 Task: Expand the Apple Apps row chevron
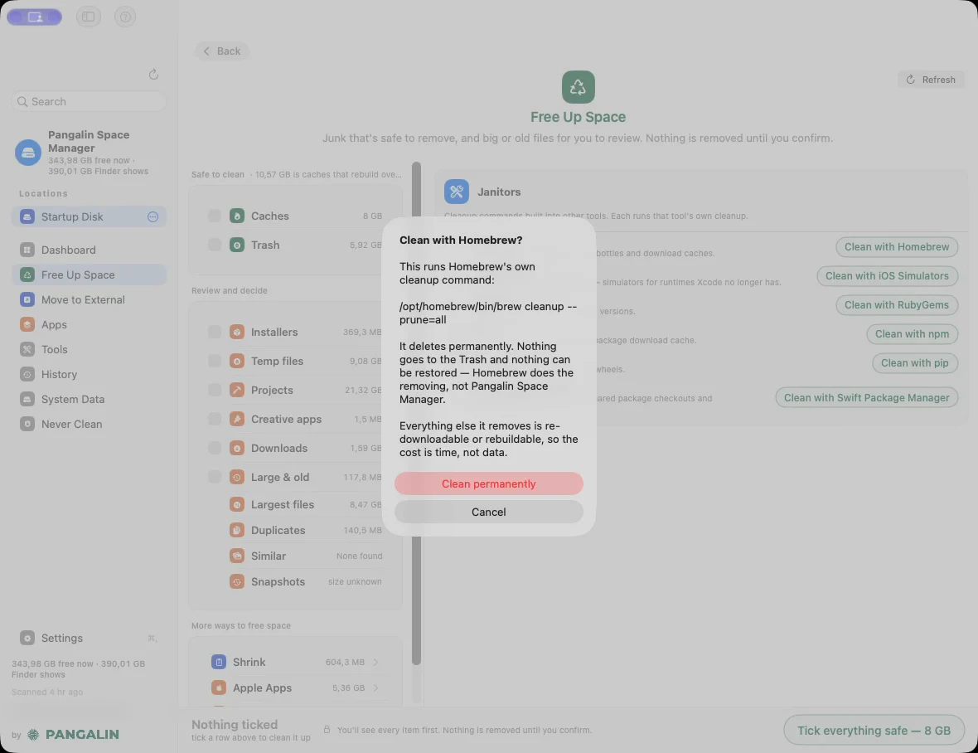pyautogui.click(x=376, y=687)
